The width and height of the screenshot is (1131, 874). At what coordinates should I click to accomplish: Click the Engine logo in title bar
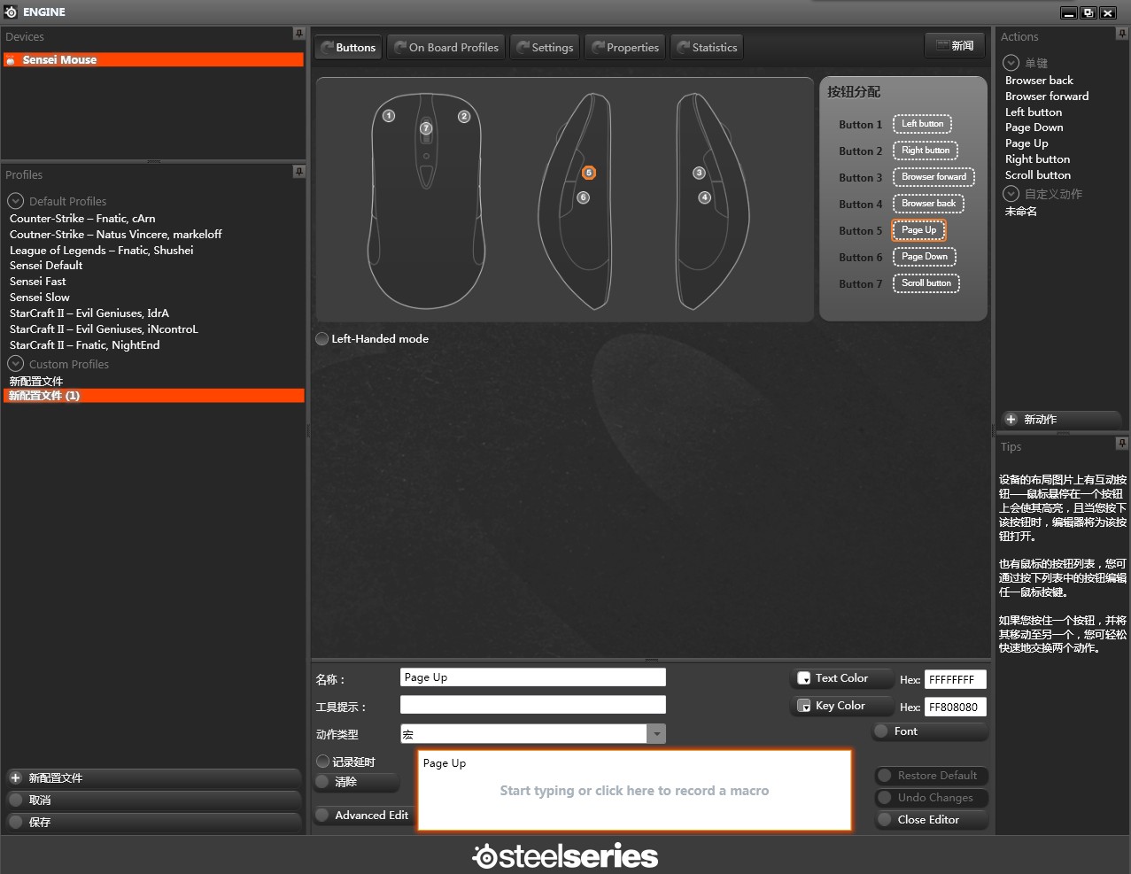pyautogui.click(x=11, y=12)
